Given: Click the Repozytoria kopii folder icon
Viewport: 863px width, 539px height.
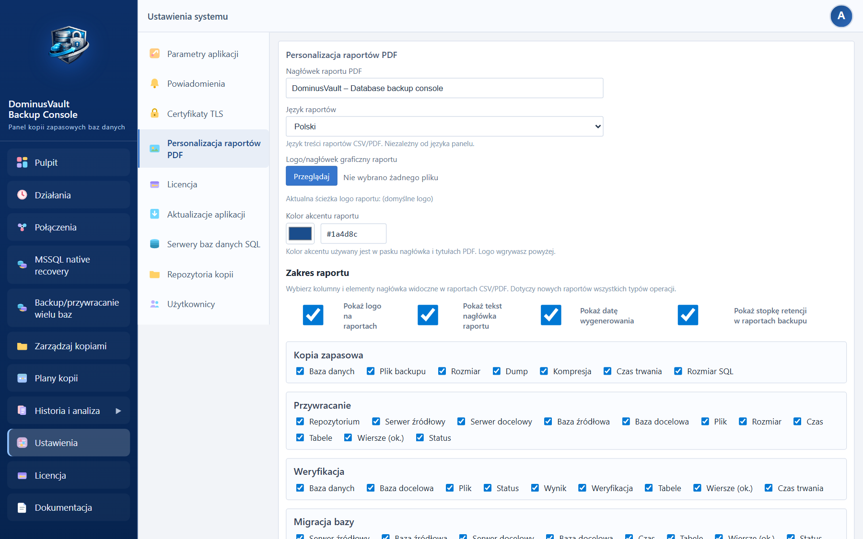Looking at the screenshot, I should tap(154, 274).
